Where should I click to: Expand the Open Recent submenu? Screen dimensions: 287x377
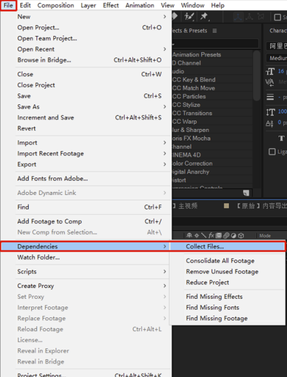click(x=165, y=49)
